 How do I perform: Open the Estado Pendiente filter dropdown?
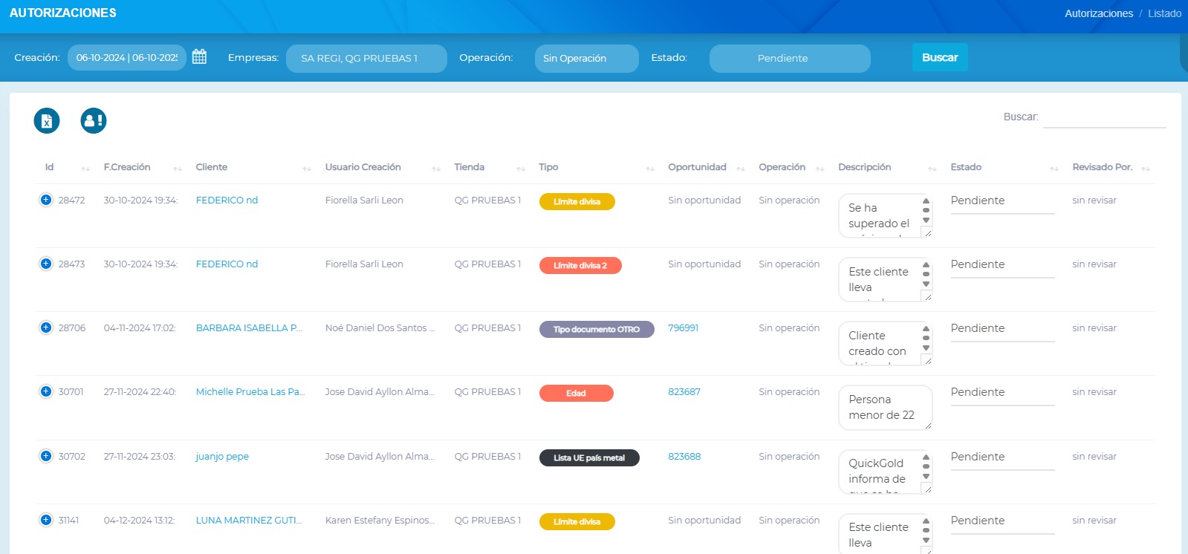click(x=789, y=59)
